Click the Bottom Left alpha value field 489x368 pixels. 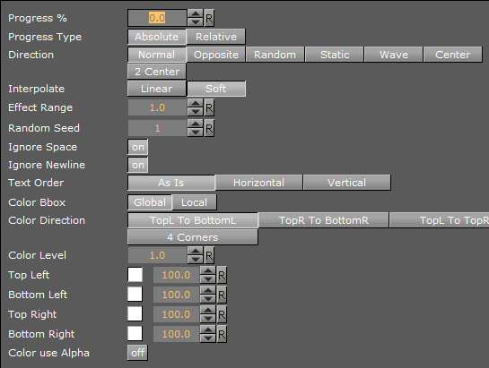coord(176,295)
